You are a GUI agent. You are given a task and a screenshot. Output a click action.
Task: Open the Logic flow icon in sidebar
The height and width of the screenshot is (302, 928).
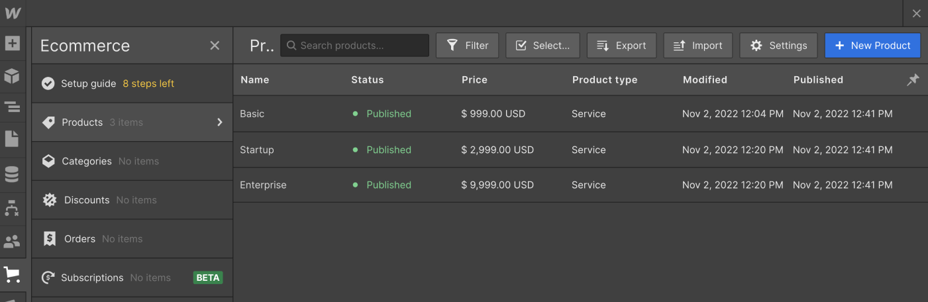(13, 208)
